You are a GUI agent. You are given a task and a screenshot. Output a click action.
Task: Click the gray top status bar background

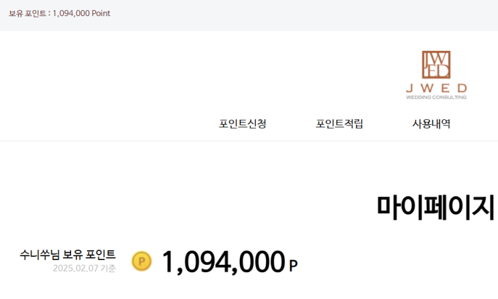point(302,15)
